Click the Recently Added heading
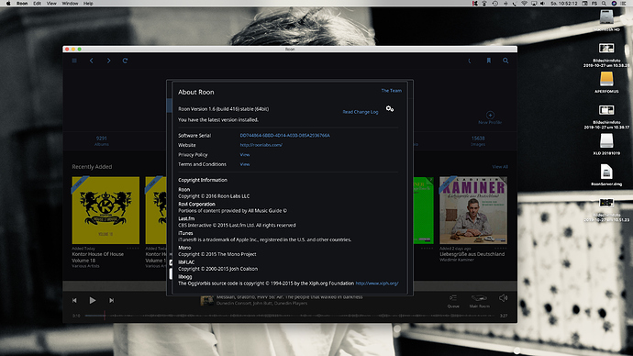 [92, 167]
